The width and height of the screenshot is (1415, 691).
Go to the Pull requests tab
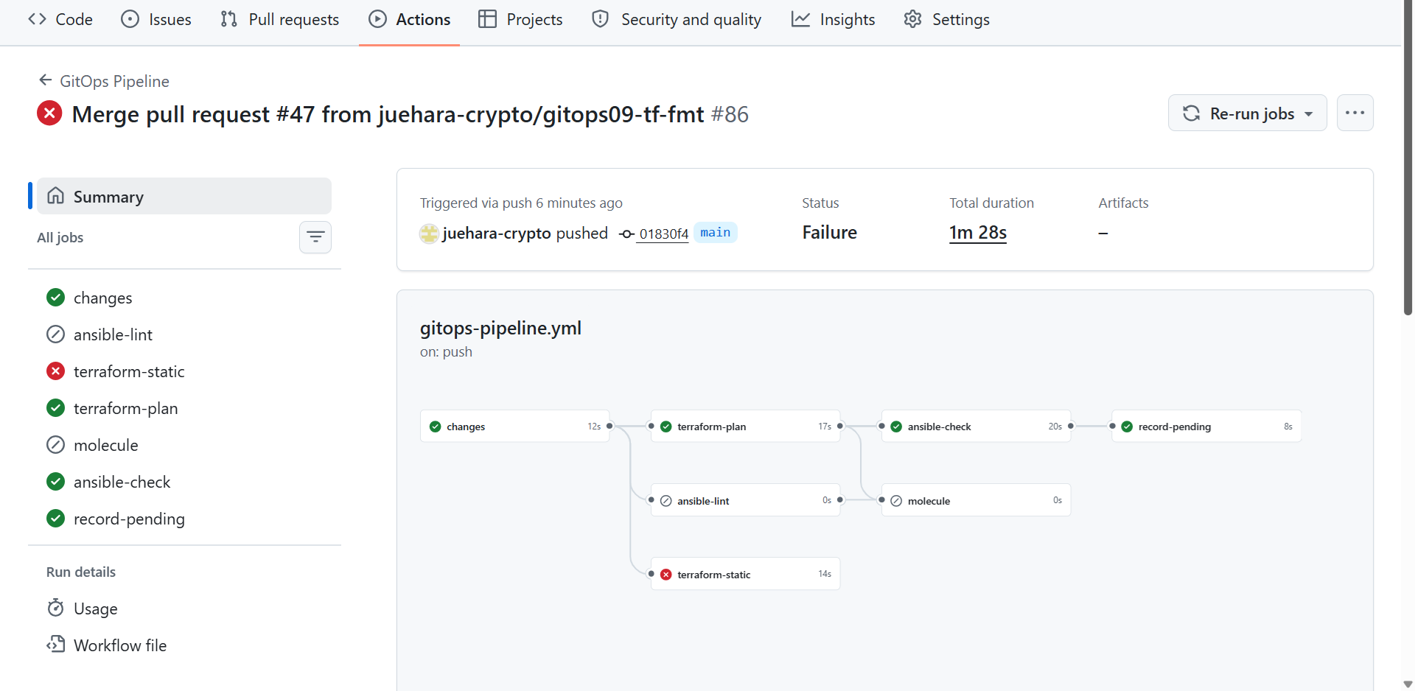pos(280,19)
